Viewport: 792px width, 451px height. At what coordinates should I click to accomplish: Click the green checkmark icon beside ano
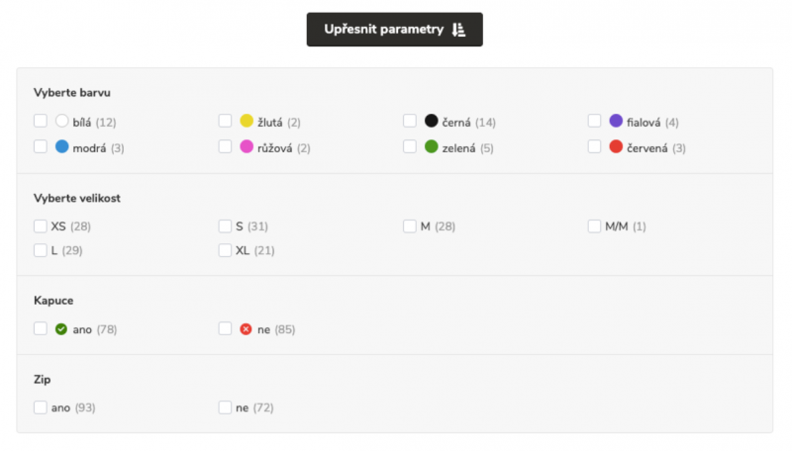tap(61, 329)
